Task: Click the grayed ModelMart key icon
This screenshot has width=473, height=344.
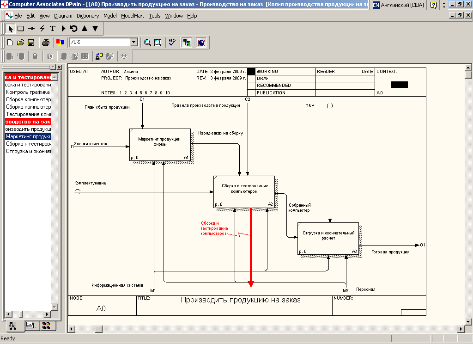Action: [x=109, y=56]
